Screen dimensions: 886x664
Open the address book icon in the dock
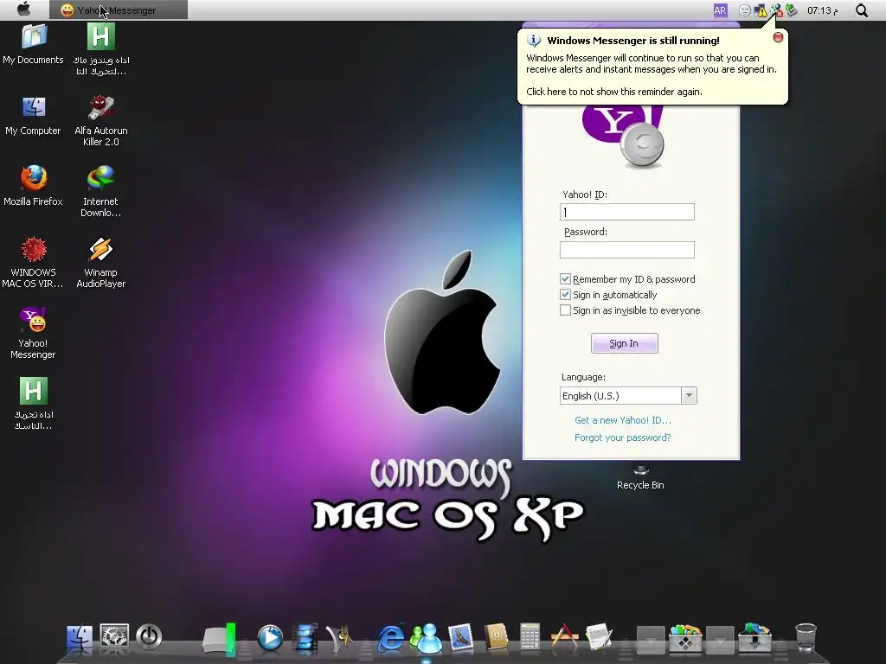(496, 638)
